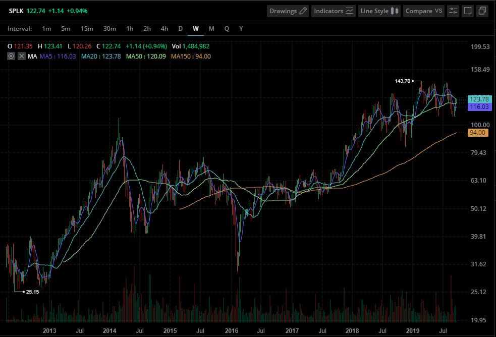Select the 15m interval
The width and height of the screenshot is (496, 337).
tap(87, 29)
